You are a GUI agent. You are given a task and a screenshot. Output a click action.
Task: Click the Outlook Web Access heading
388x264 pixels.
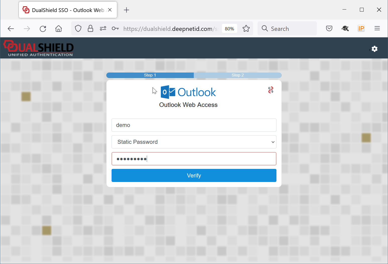click(188, 105)
